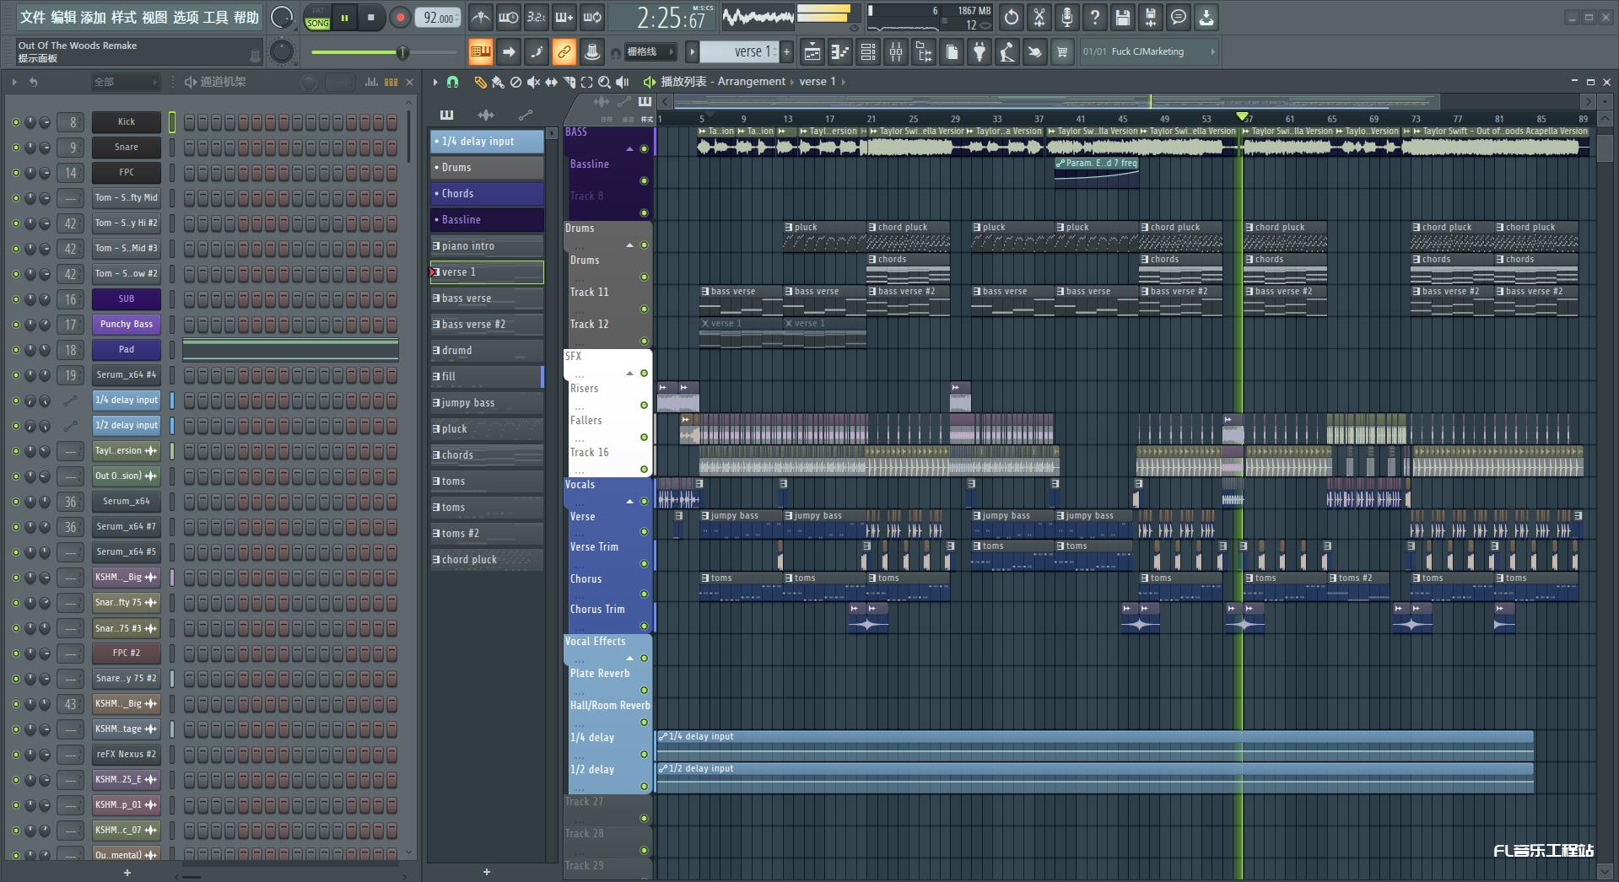Click the Punchy Bass channel button
This screenshot has width=1619, height=882.
pos(127,325)
